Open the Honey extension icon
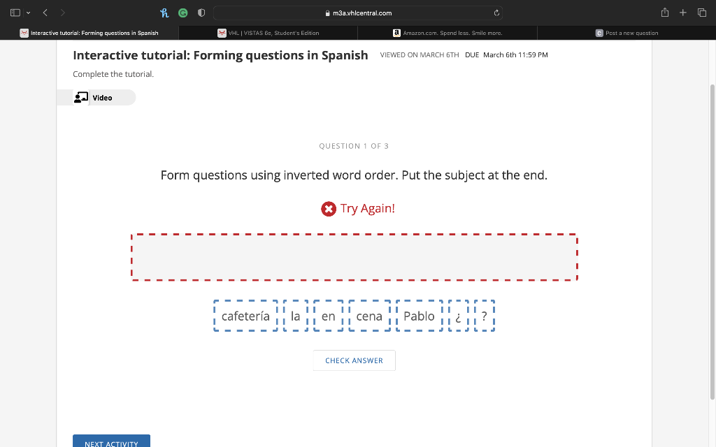This screenshot has width=716, height=447. point(164,13)
